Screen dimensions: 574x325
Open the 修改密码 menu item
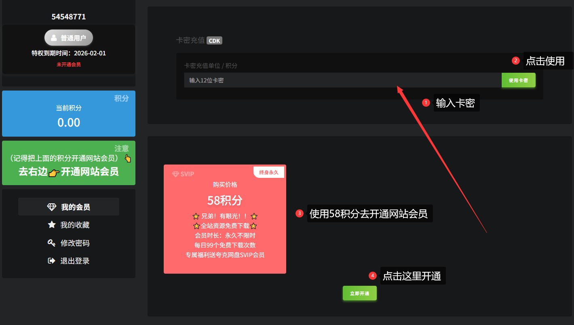tap(69, 243)
